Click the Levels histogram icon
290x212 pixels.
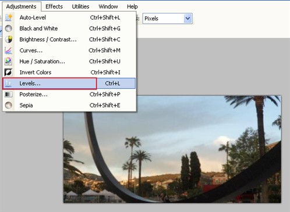(x=8, y=84)
